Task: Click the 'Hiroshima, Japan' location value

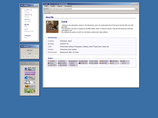Action: pos(66,41)
